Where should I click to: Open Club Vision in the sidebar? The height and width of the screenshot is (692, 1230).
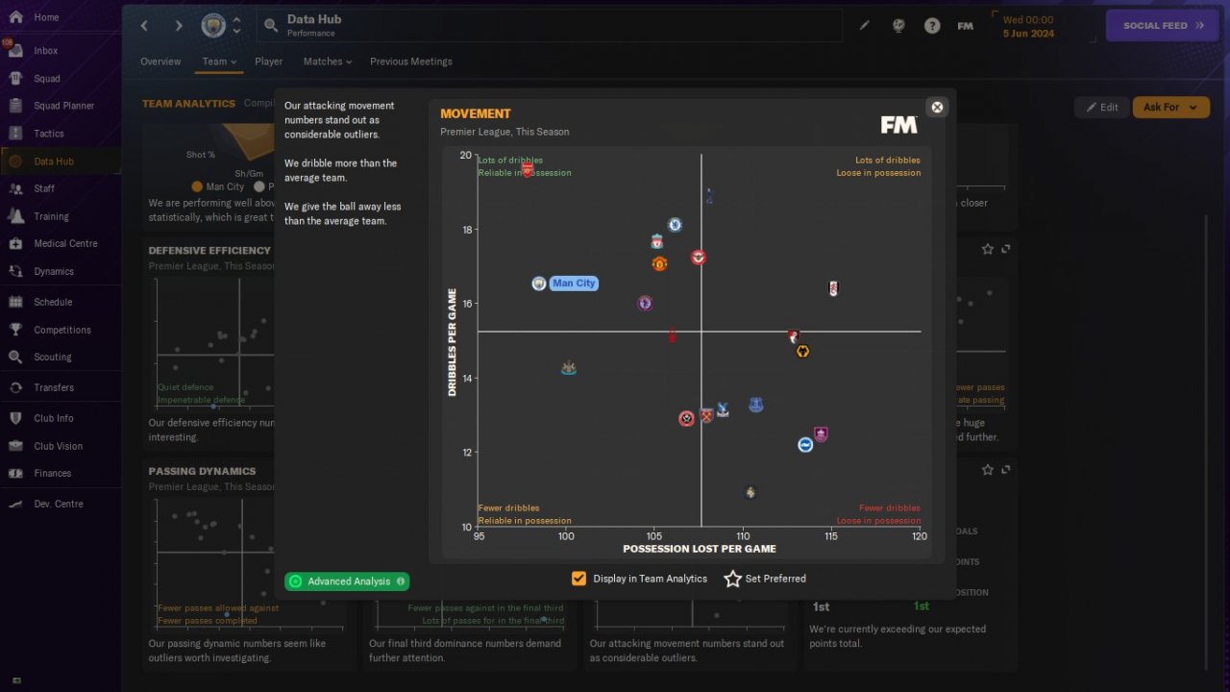click(58, 446)
